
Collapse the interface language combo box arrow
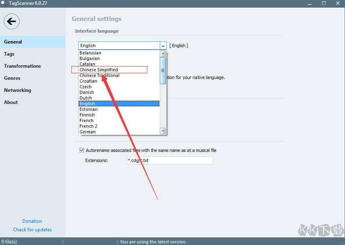pyautogui.click(x=163, y=46)
